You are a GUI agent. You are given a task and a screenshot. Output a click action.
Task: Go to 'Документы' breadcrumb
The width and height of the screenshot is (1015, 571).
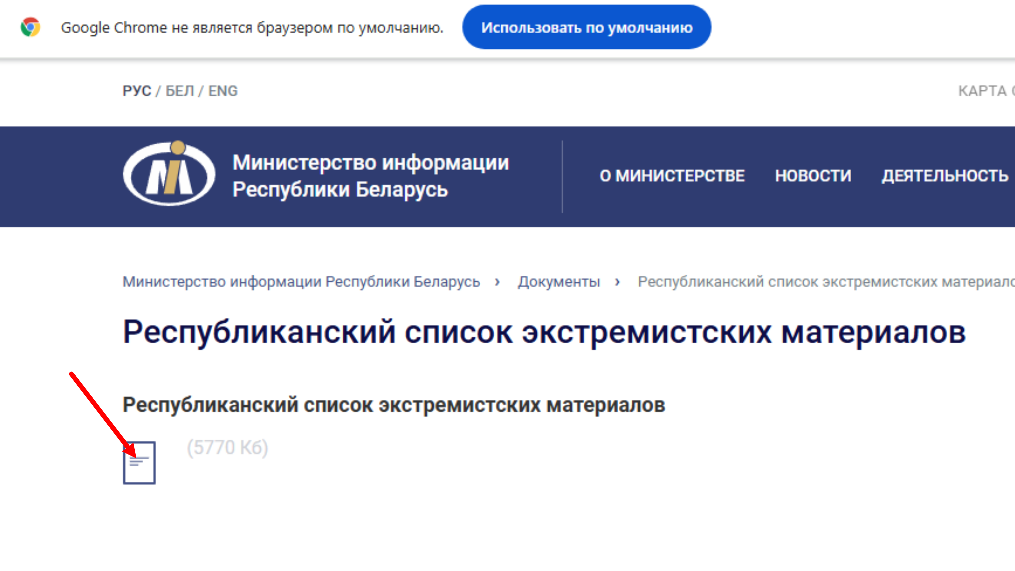(x=559, y=282)
